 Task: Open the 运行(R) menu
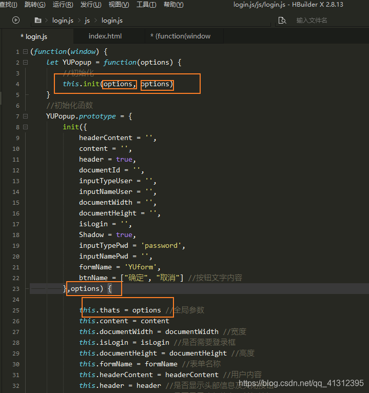pos(63,5)
